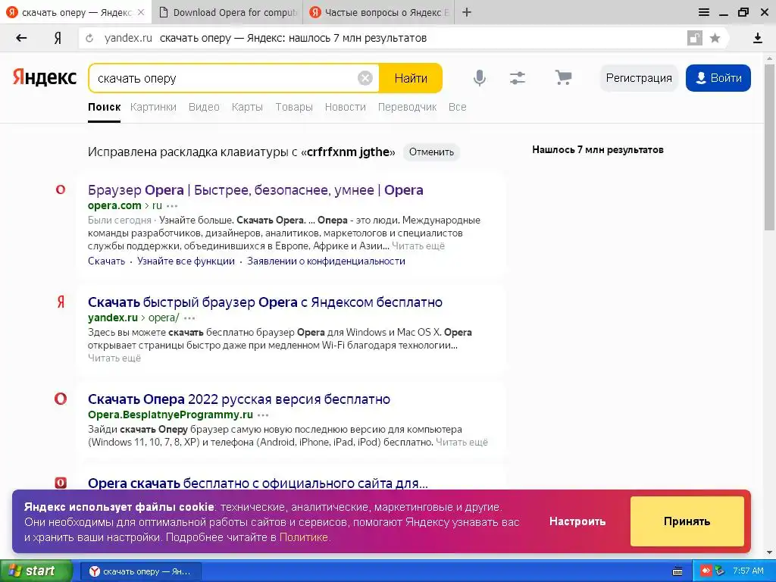The height and width of the screenshot is (582, 776).
Task: Select the Видео search category
Action: [x=204, y=107]
